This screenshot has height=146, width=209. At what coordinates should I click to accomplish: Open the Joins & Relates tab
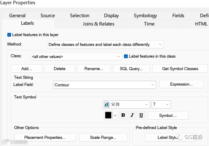click(98, 24)
